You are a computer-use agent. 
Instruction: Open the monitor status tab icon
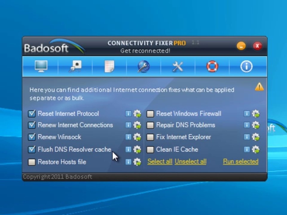pos(41,66)
